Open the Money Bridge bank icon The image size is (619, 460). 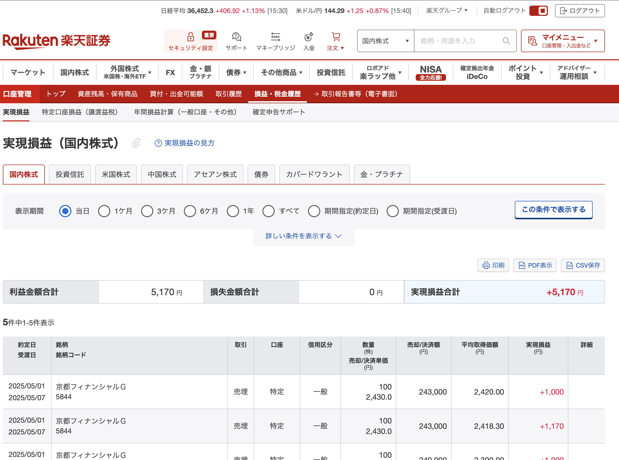coord(276,37)
